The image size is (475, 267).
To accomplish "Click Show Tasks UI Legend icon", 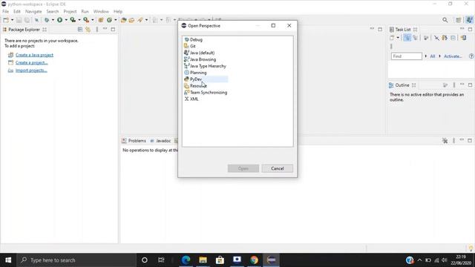I will coord(463,38).
